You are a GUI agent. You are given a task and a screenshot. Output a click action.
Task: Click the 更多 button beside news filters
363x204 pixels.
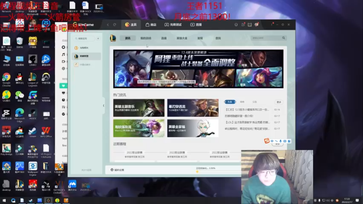click(x=279, y=102)
